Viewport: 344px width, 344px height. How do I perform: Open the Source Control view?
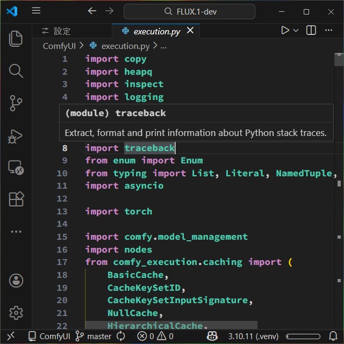coord(16,103)
